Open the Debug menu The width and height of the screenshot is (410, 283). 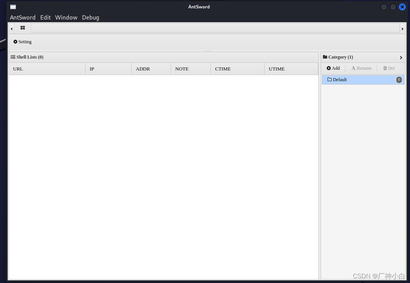[91, 18]
